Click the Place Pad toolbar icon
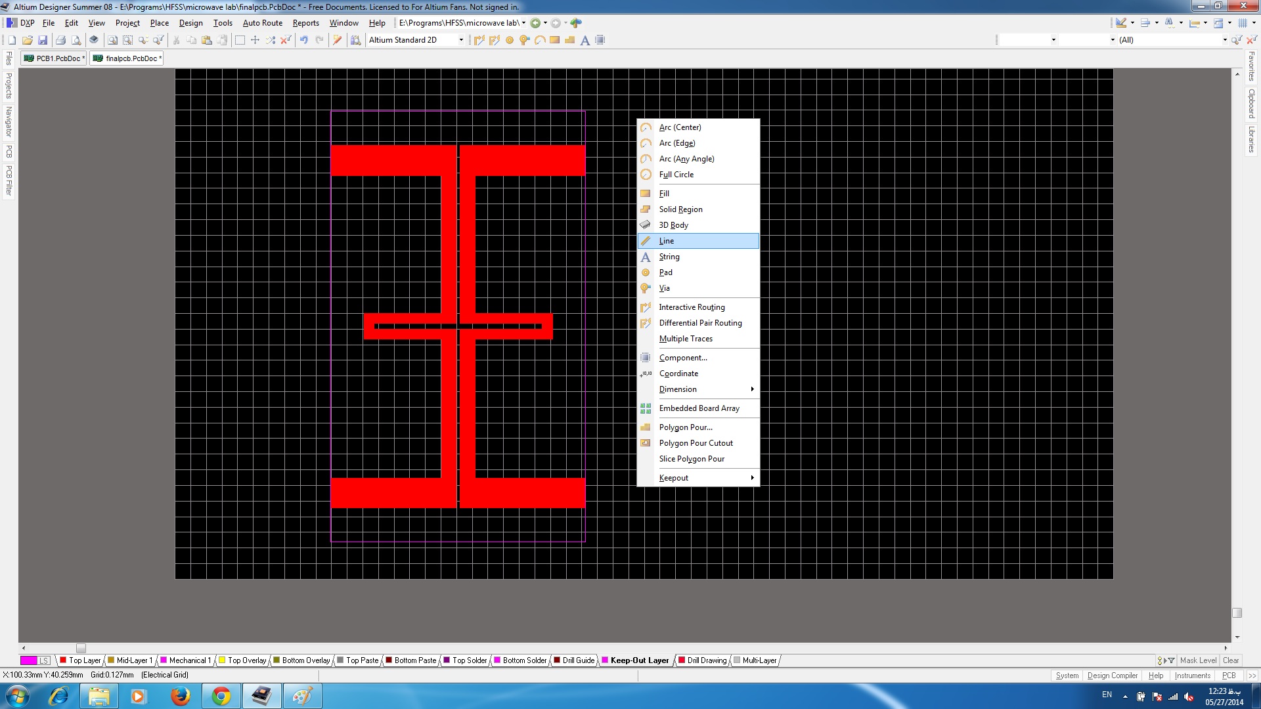The height and width of the screenshot is (709, 1261). (x=510, y=40)
